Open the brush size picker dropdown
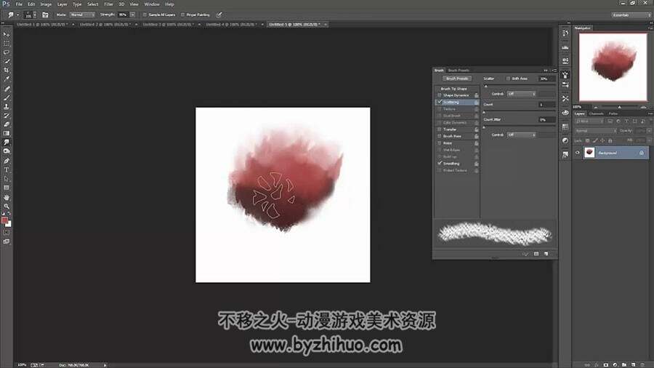This screenshot has width=654, height=368. (35, 15)
